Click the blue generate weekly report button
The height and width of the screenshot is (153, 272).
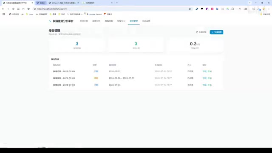coord(216,32)
